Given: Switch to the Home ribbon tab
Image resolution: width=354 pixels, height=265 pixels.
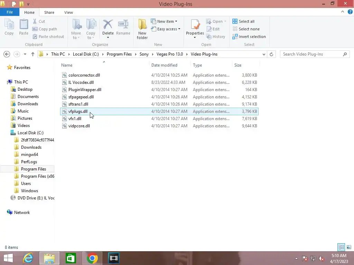Looking at the screenshot, I should pyautogui.click(x=29, y=12).
